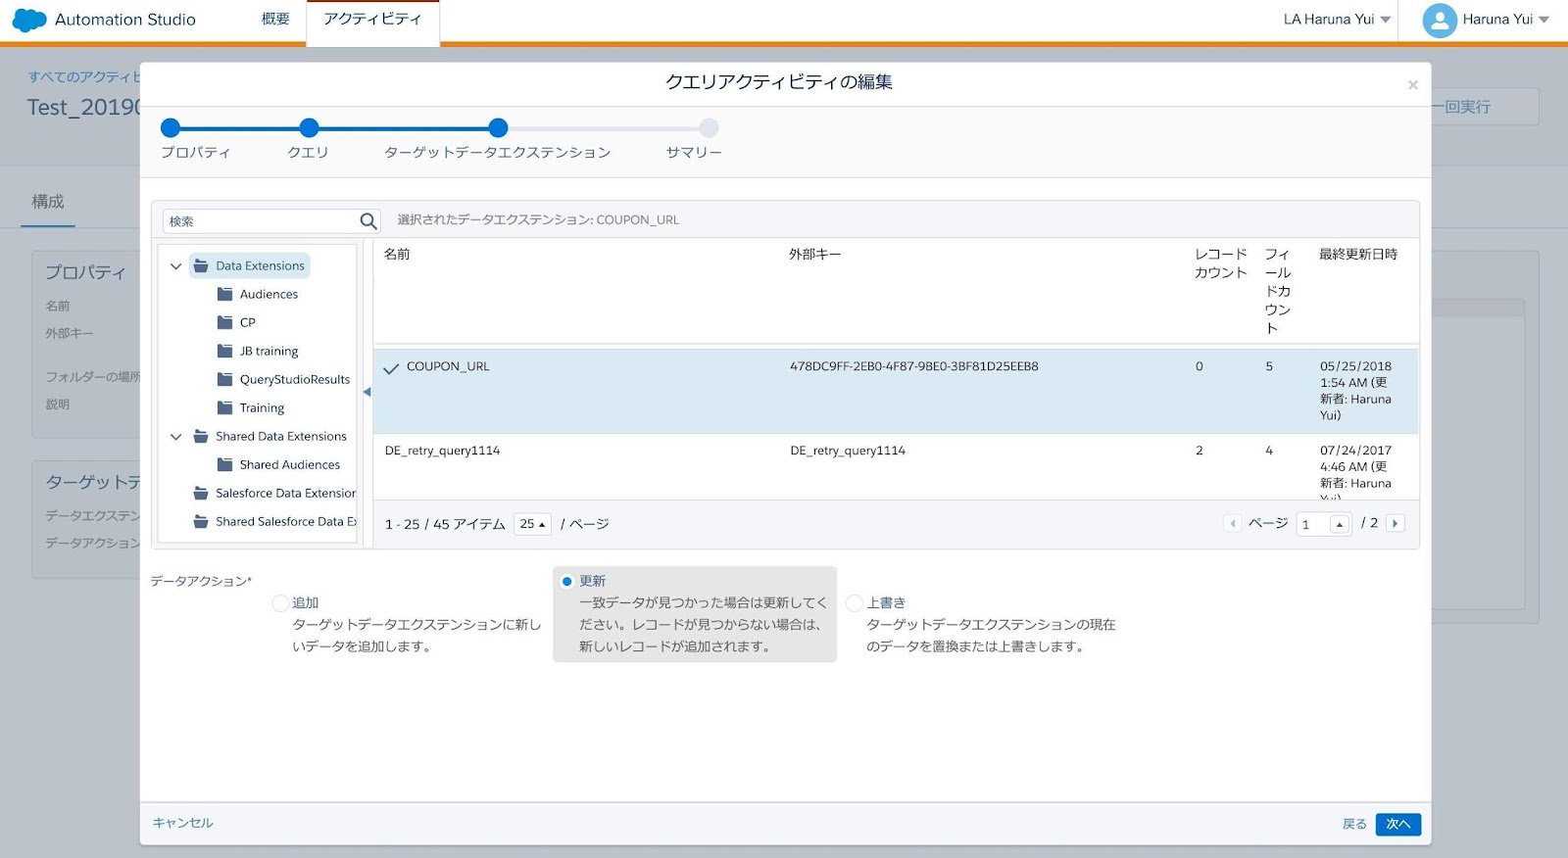Sort by the 外部キー column header
1568x858 pixels.
tap(815, 255)
